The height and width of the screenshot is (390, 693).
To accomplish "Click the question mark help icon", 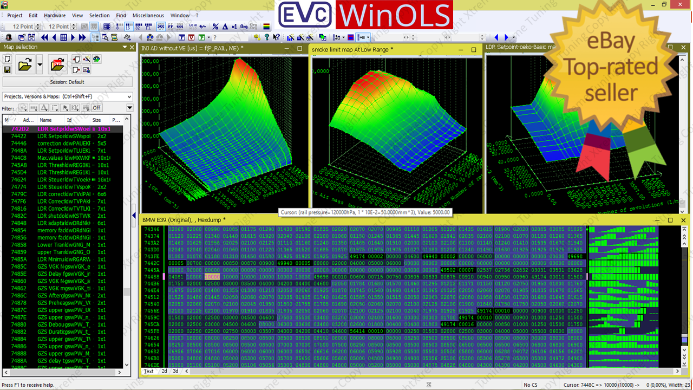I will [x=267, y=37].
